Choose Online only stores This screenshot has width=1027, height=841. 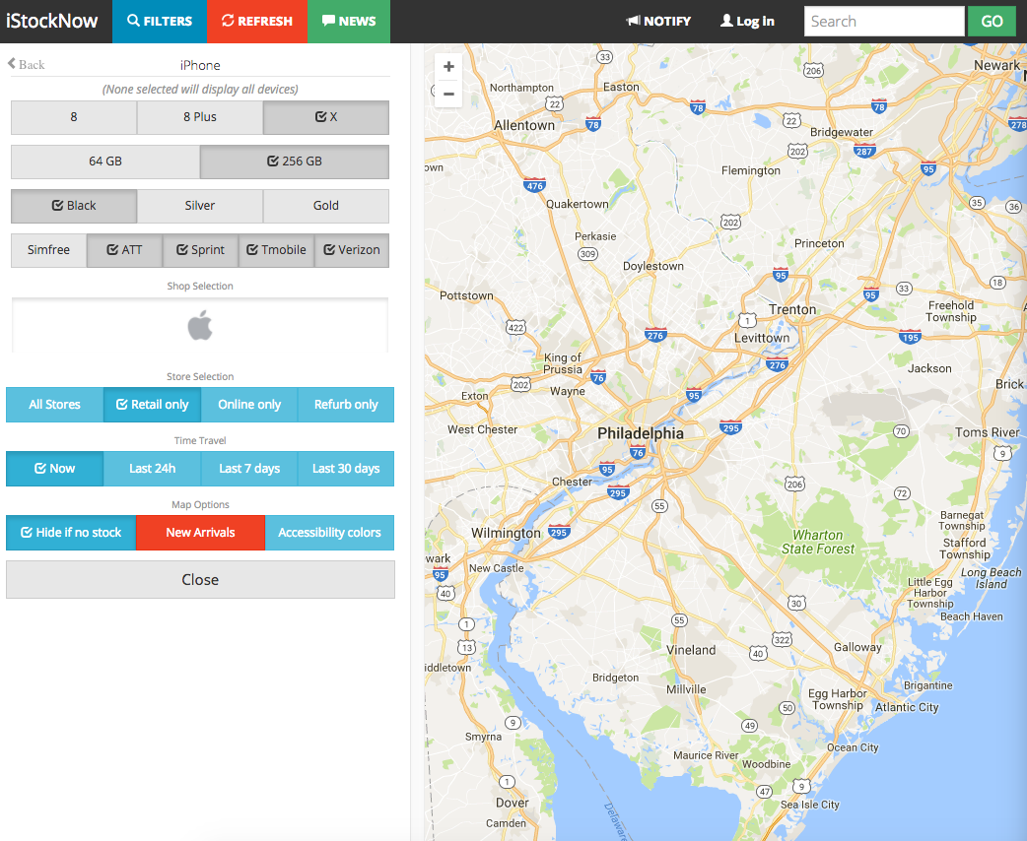[x=249, y=405]
